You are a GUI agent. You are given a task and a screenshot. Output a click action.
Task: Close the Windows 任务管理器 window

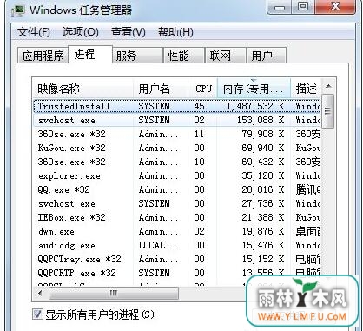click(x=335, y=7)
